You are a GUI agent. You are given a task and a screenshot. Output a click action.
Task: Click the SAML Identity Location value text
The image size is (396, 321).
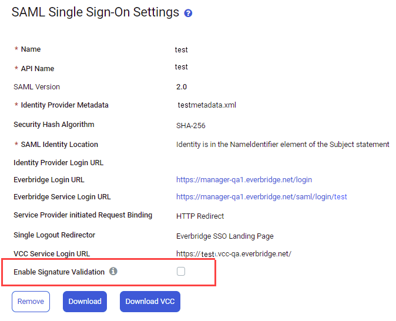coord(283,144)
